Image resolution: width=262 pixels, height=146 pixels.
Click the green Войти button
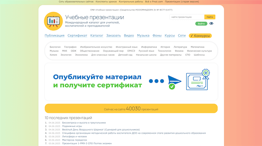tap(201, 24)
